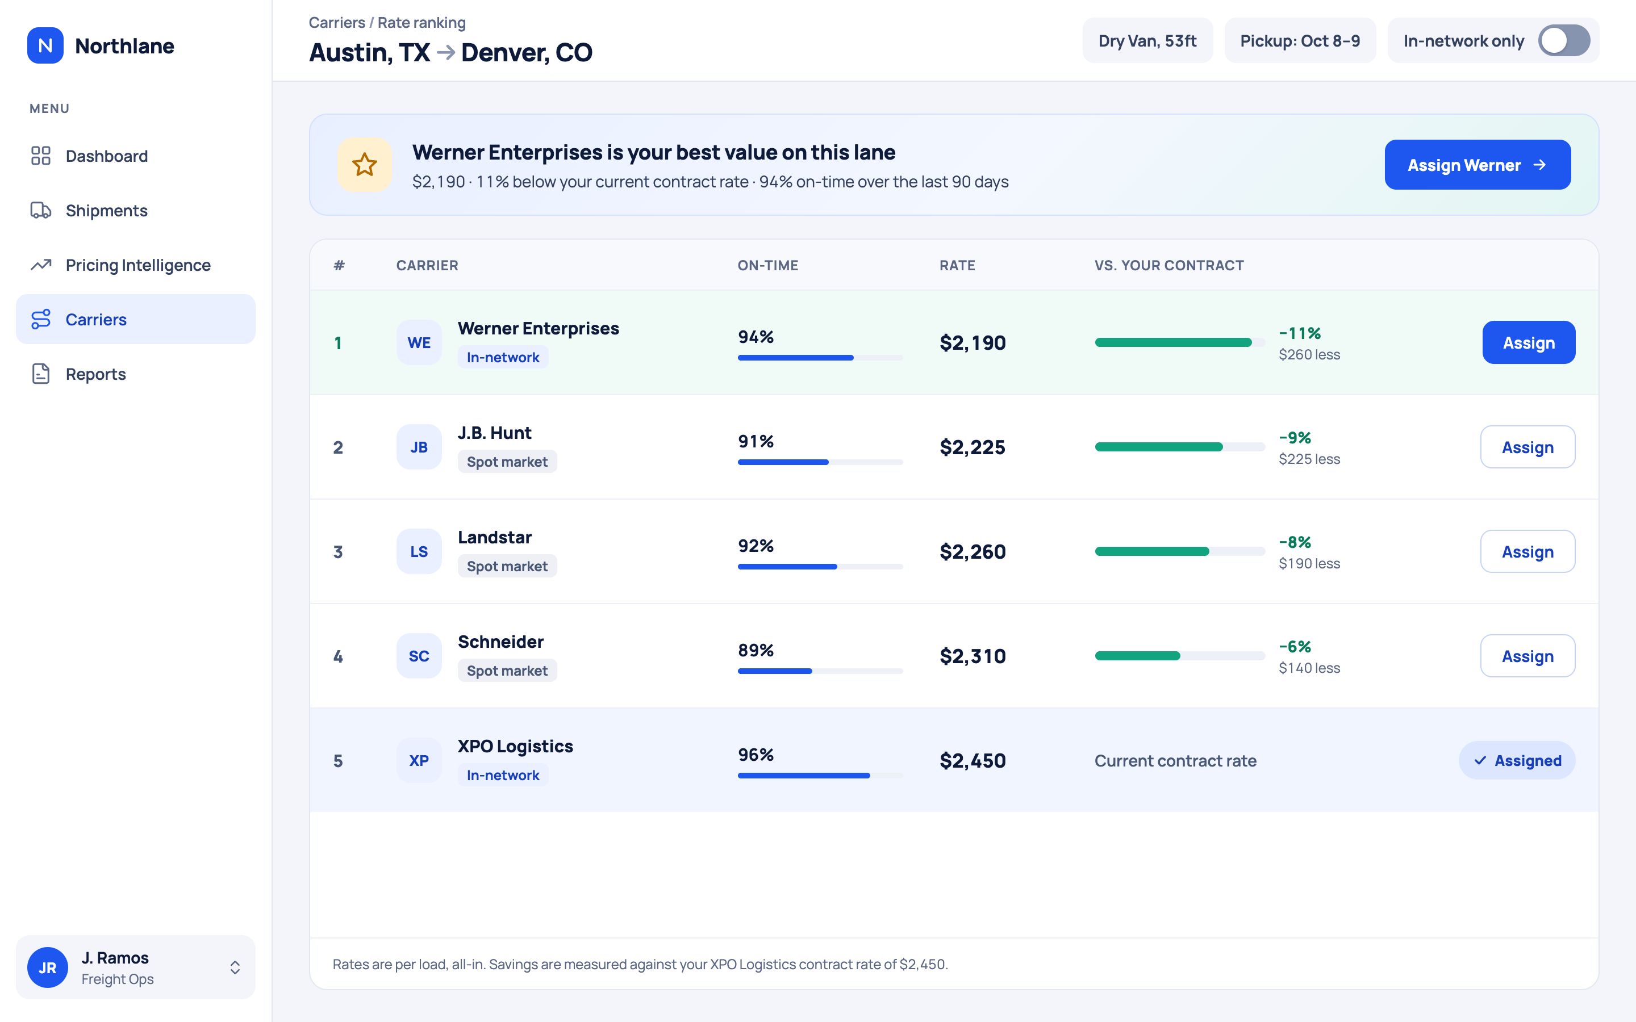The height and width of the screenshot is (1022, 1636).
Task: Click the Carriers breadcrumb link
Action: 337,22
